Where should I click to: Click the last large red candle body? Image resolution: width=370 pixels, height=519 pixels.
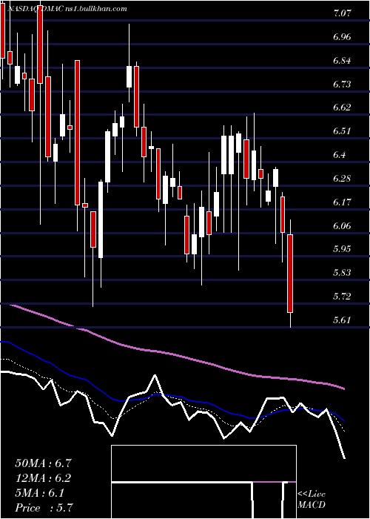click(290, 274)
